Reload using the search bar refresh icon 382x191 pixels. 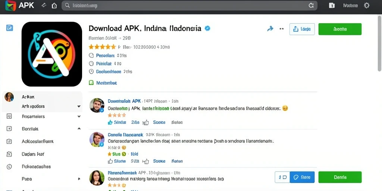pos(311,6)
